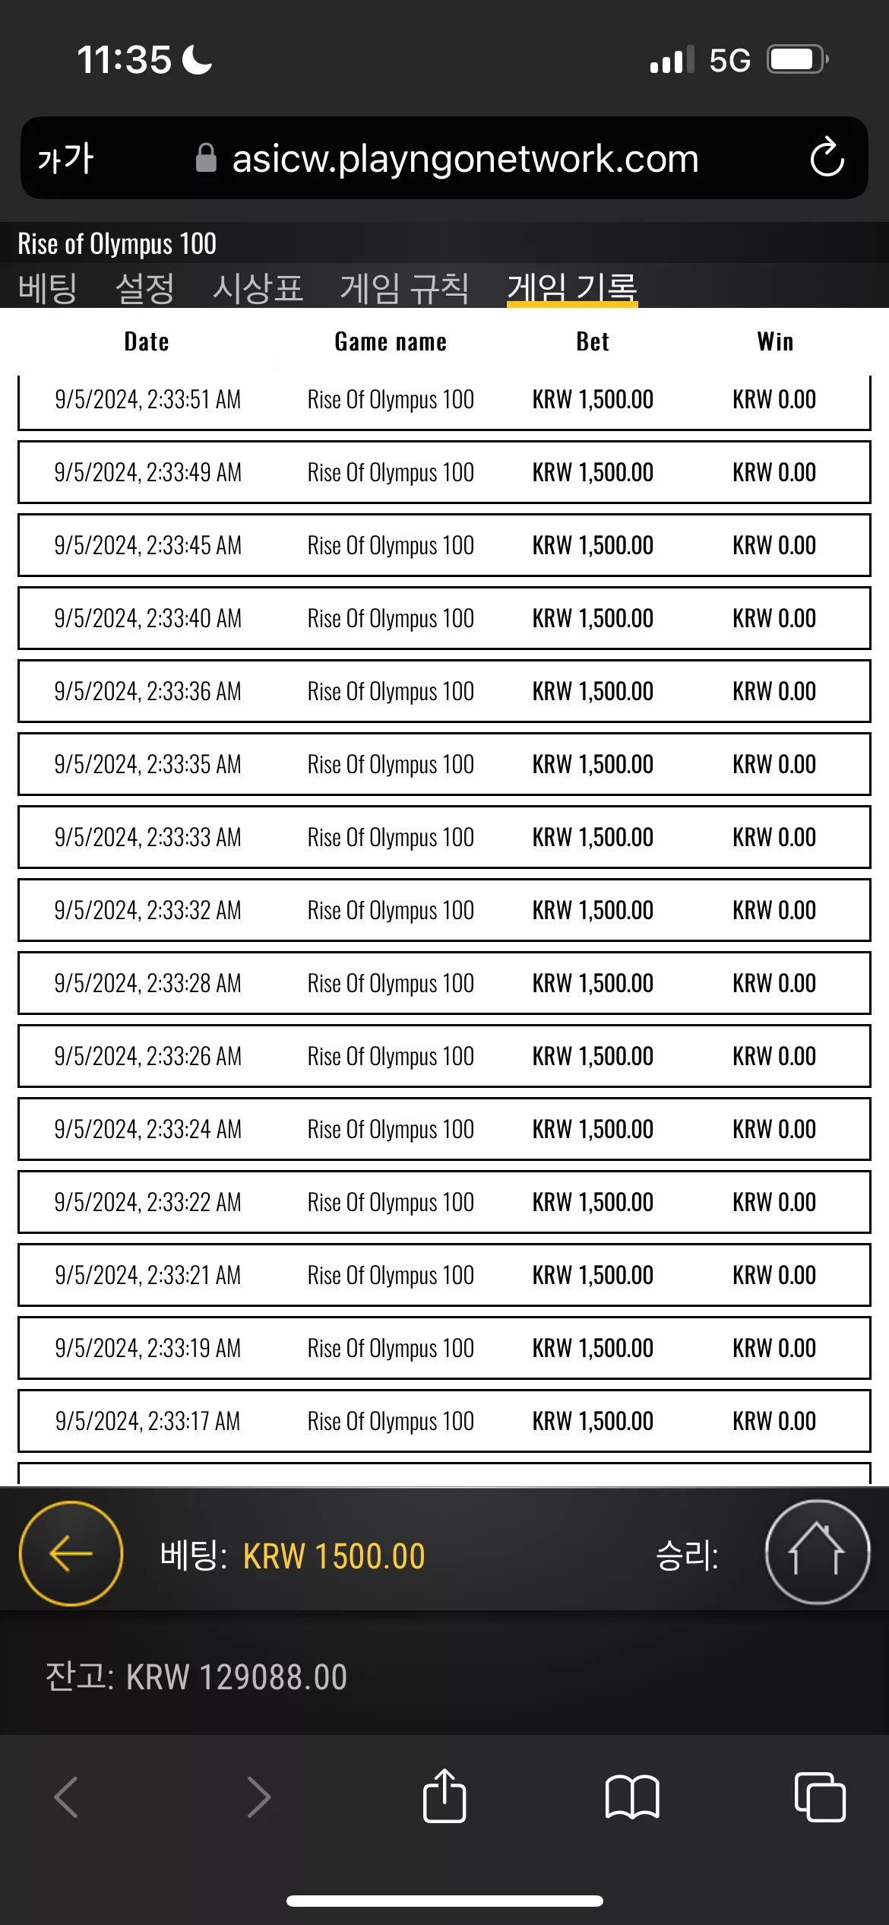Select the 게임 기록 tab
Viewport: 889px width, 1925px height.
(x=572, y=288)
